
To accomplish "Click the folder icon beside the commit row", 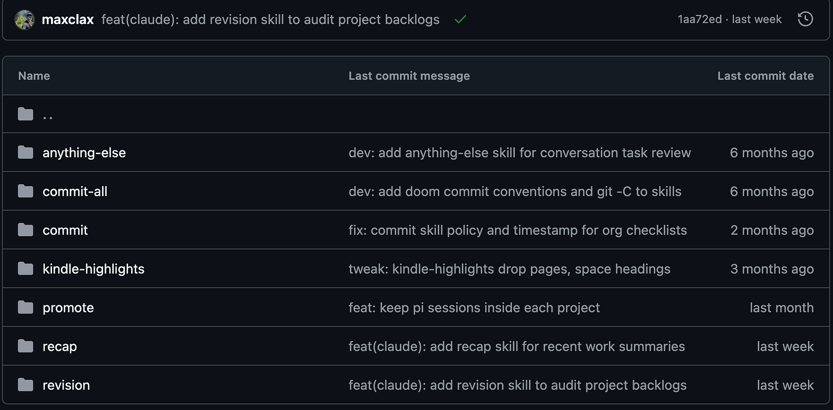I will tap(26, 230).
